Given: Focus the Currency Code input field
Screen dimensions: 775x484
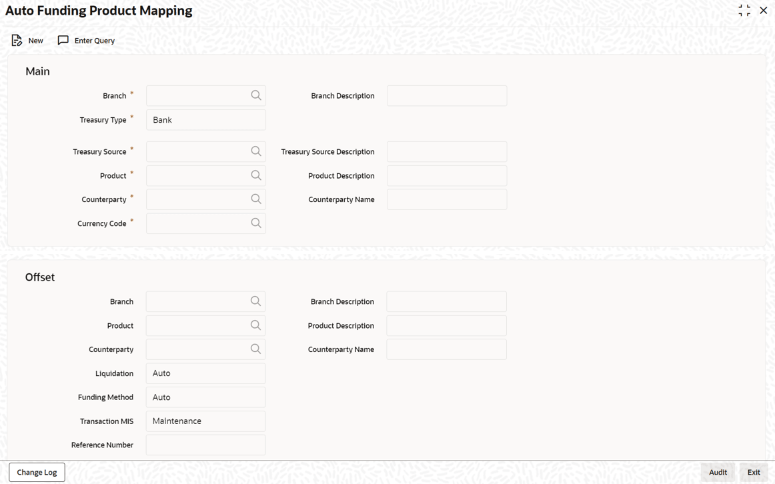Looking at the screenshot, I should point(206,224).
